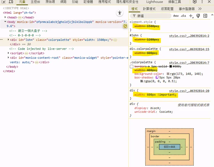
Task: Expand the monica-content-root div ellipsis
Action: tap(36, 62)
